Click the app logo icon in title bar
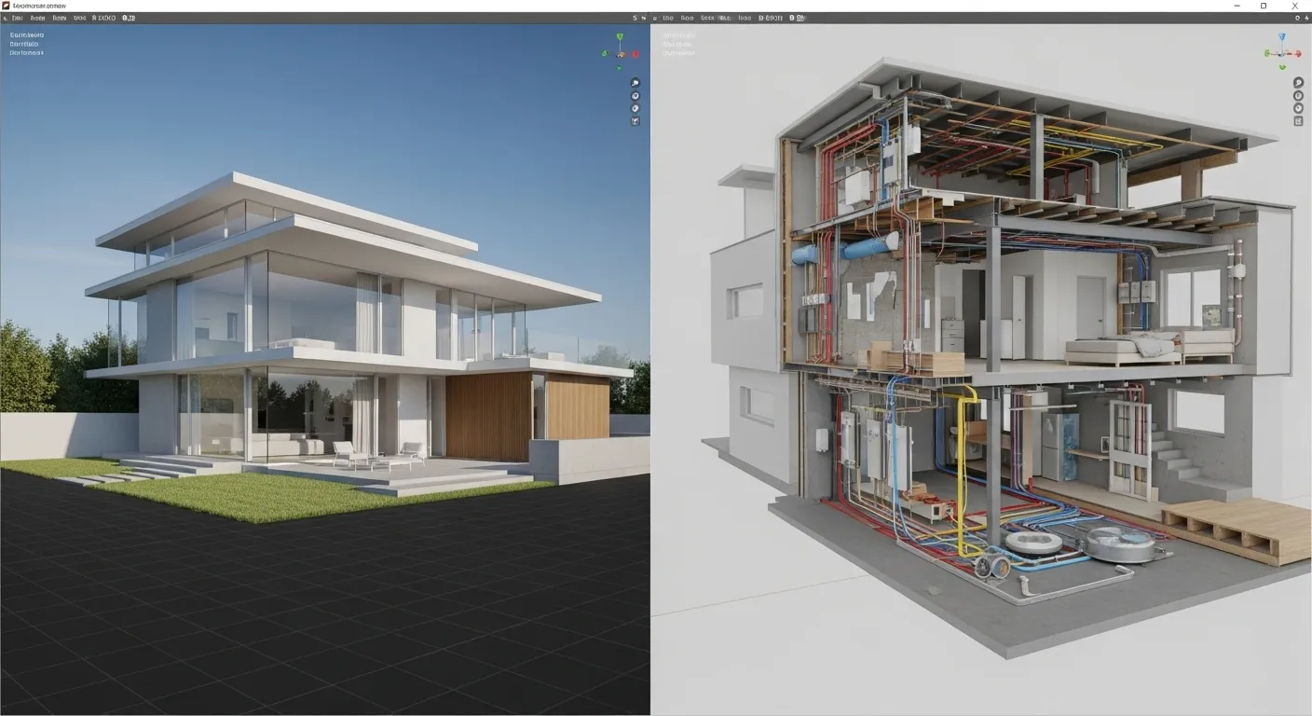 click(x=7, y=6)
